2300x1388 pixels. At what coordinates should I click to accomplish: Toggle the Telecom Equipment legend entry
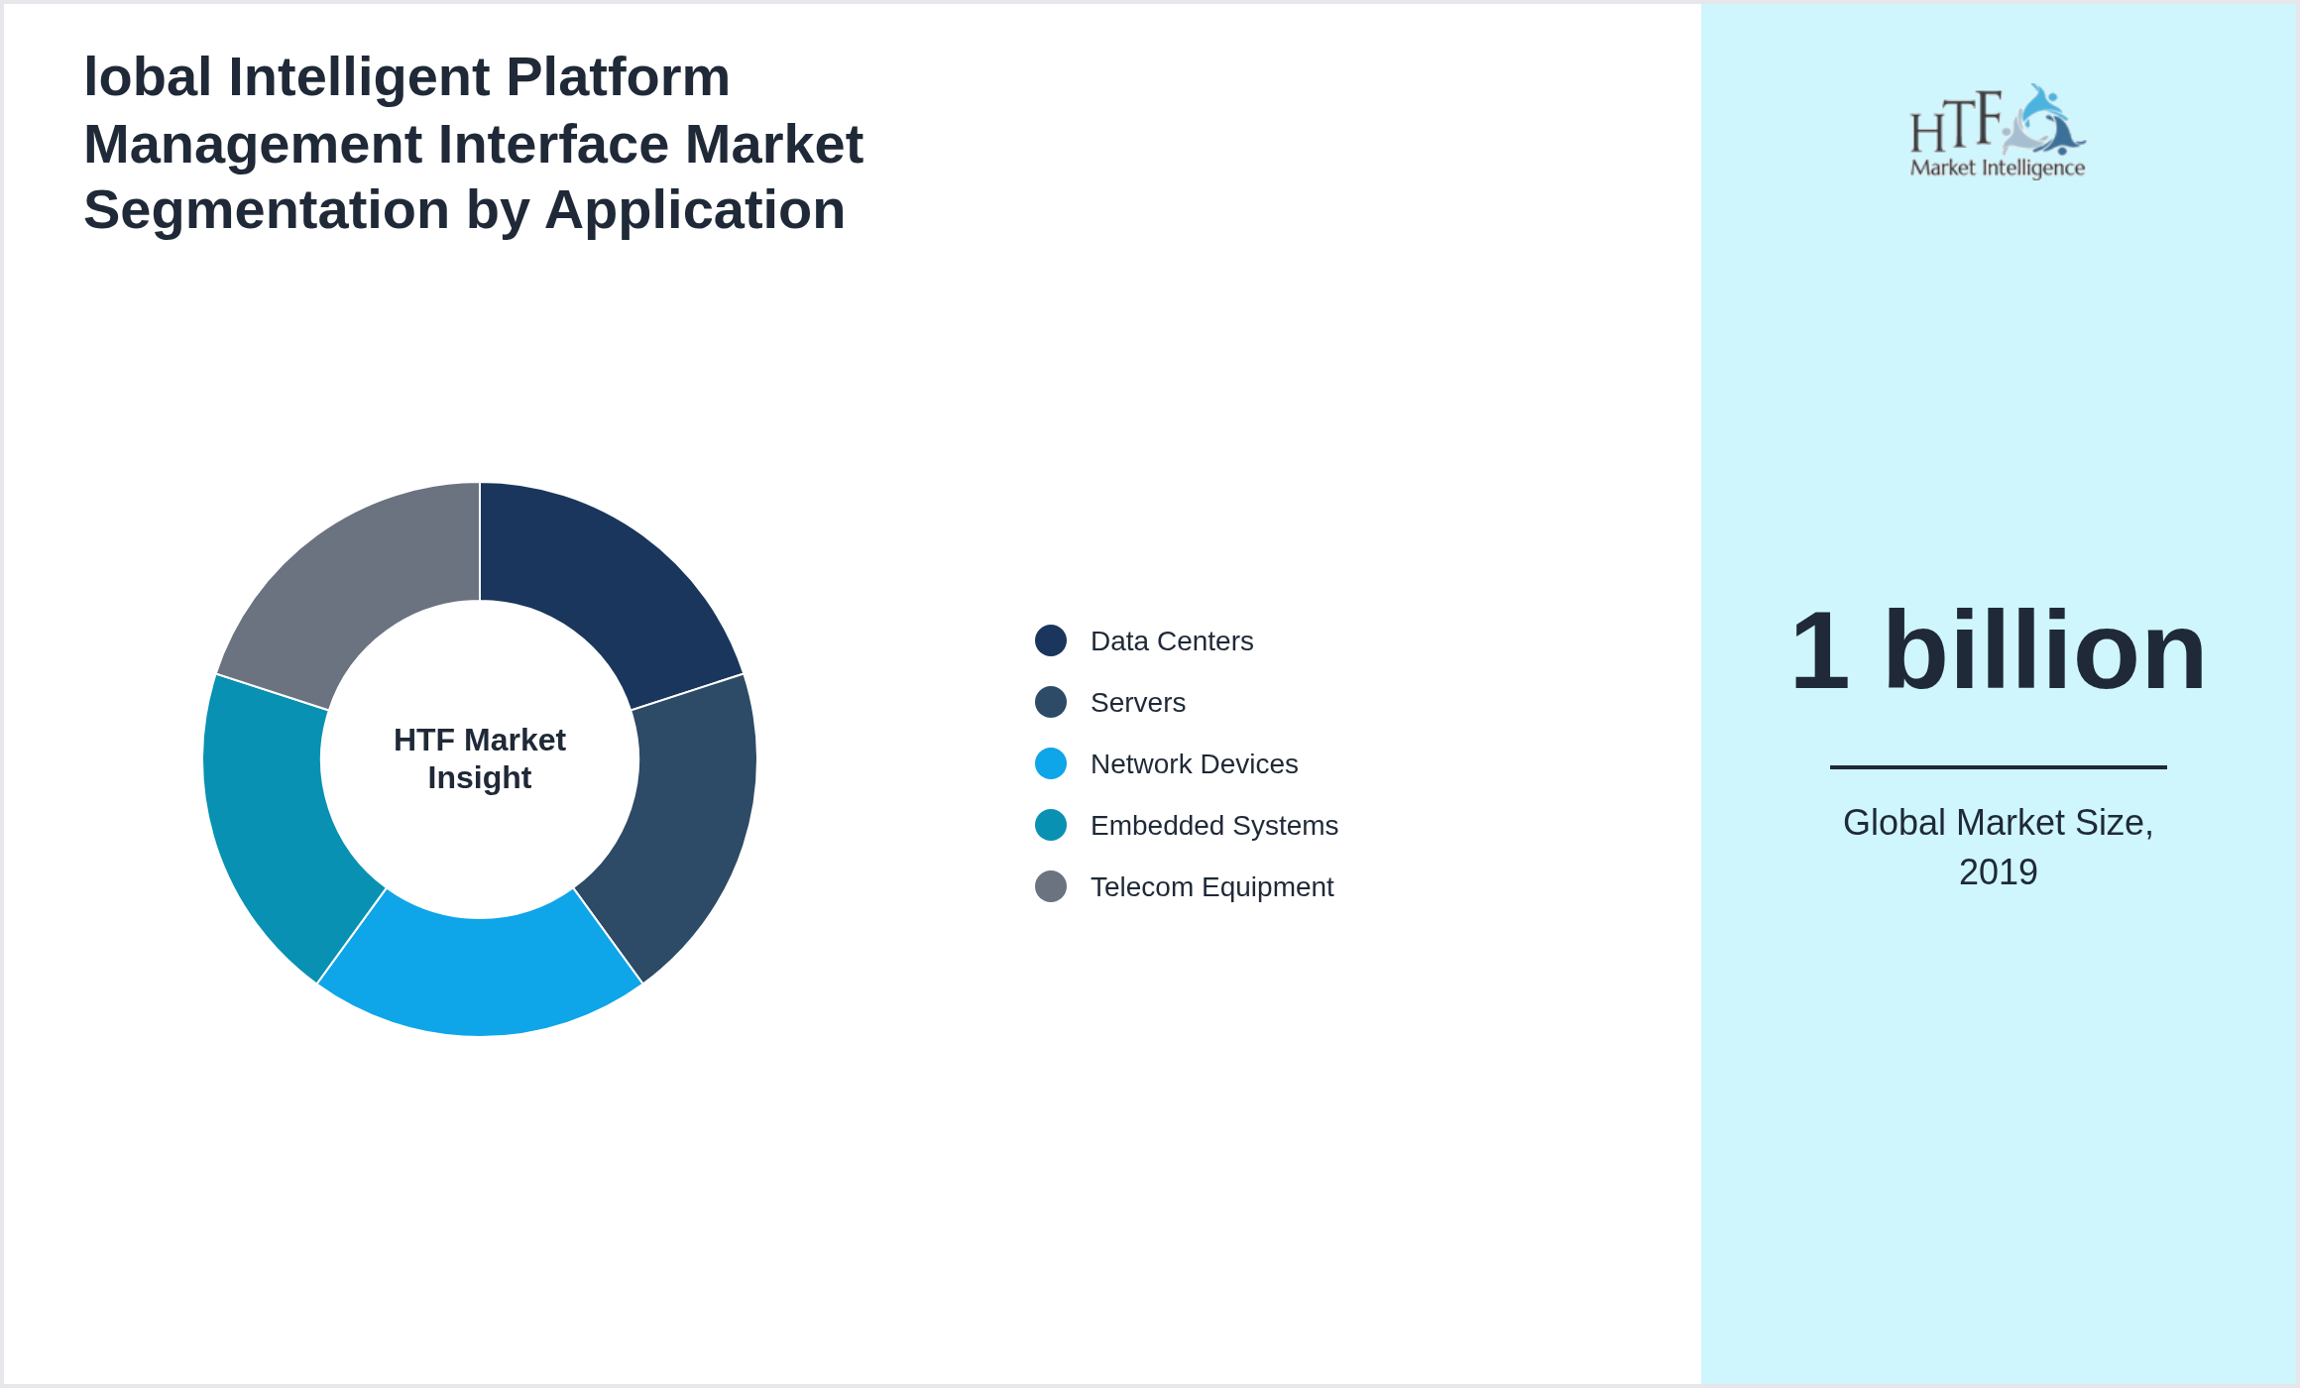coord(1211,886)
